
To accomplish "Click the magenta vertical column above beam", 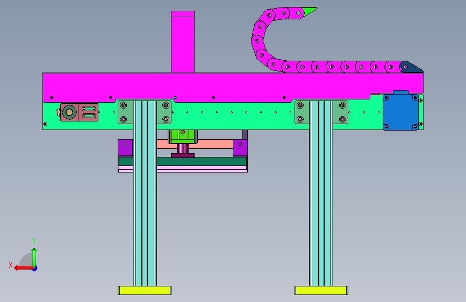I will 183,42.
